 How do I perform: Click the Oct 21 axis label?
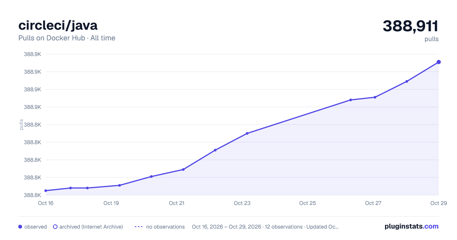(x=177, y=203)
